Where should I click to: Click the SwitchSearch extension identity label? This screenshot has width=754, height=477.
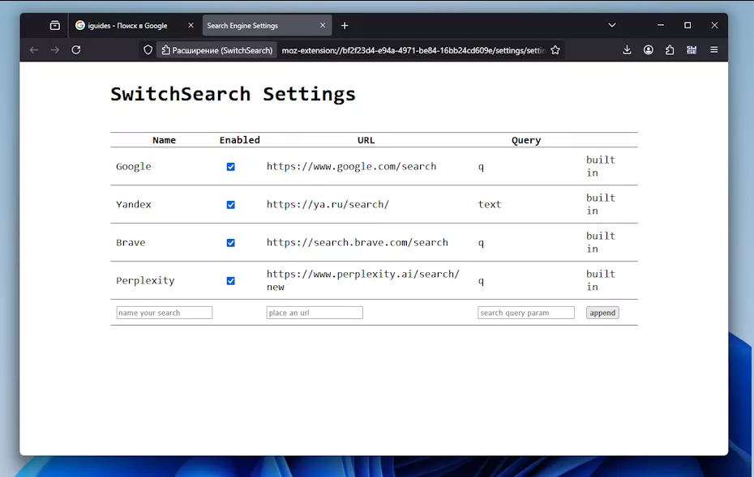click(216, 50)
